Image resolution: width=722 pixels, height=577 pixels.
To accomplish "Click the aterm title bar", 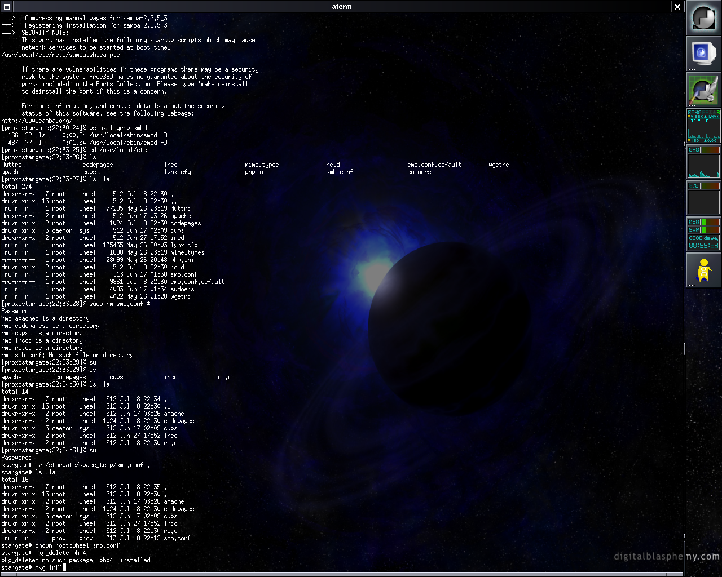I will pos(341,7).
